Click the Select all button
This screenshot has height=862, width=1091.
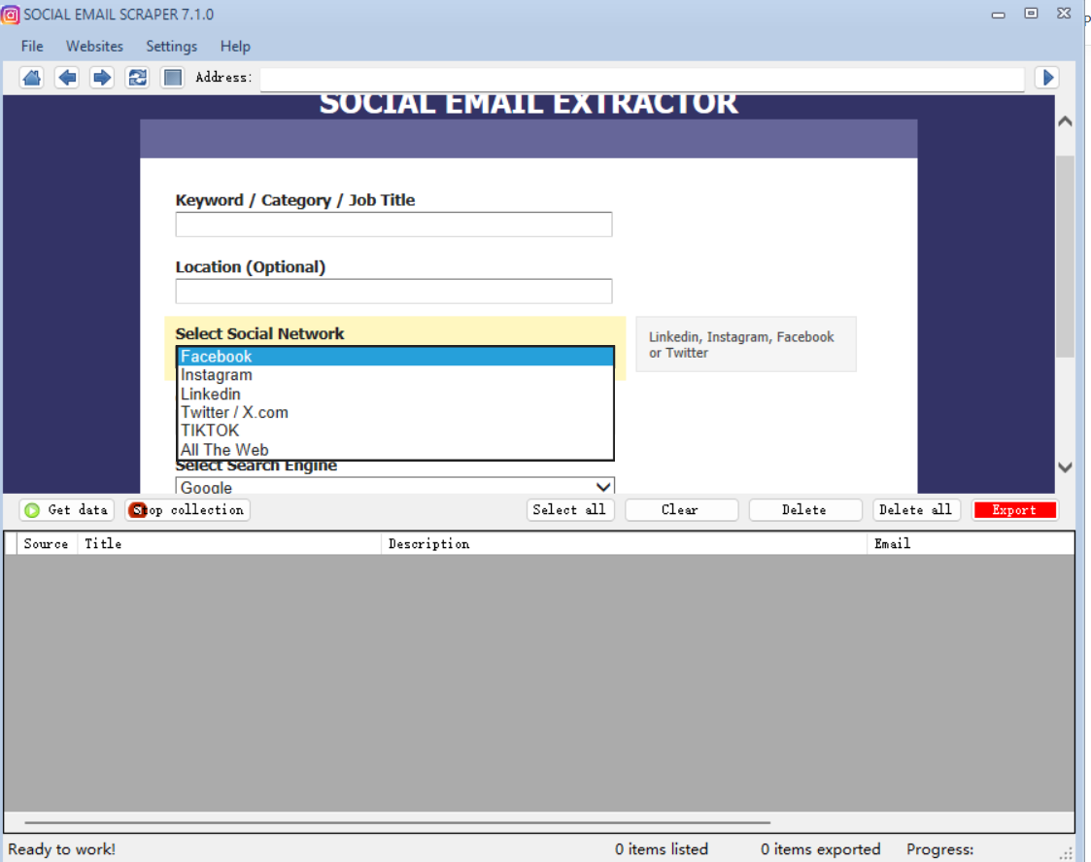[x=569, y=510]
